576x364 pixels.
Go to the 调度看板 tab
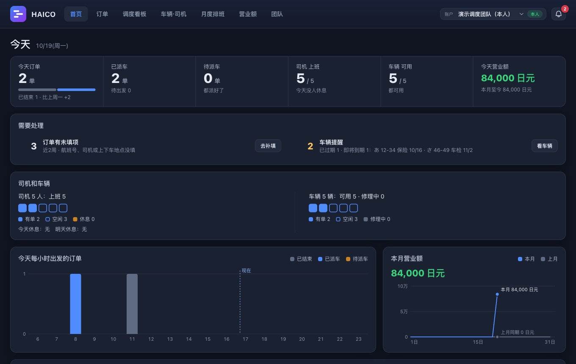coord(134,14)
